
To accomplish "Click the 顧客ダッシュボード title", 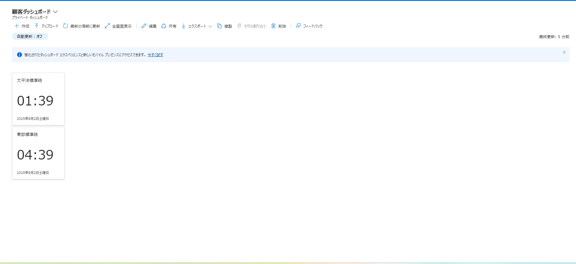I will point(31,12).
